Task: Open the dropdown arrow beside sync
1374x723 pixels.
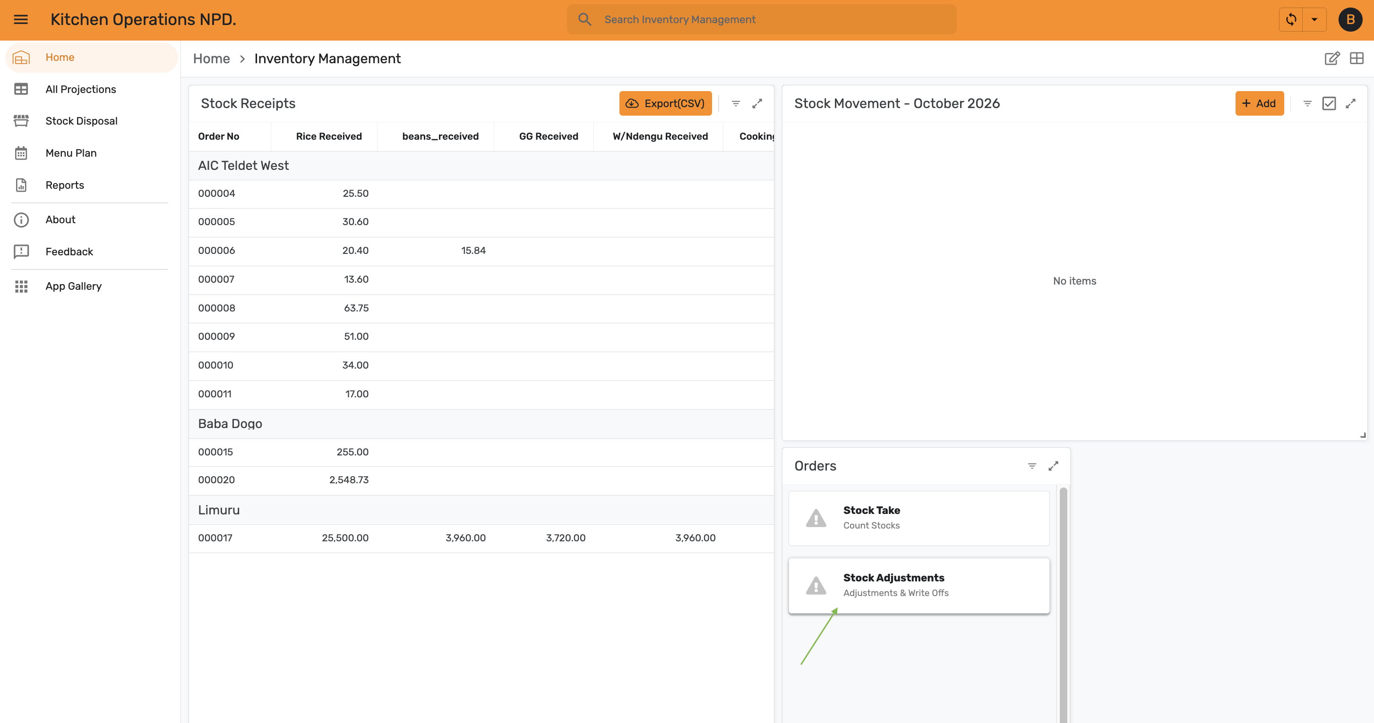Action: point(1314,20)
